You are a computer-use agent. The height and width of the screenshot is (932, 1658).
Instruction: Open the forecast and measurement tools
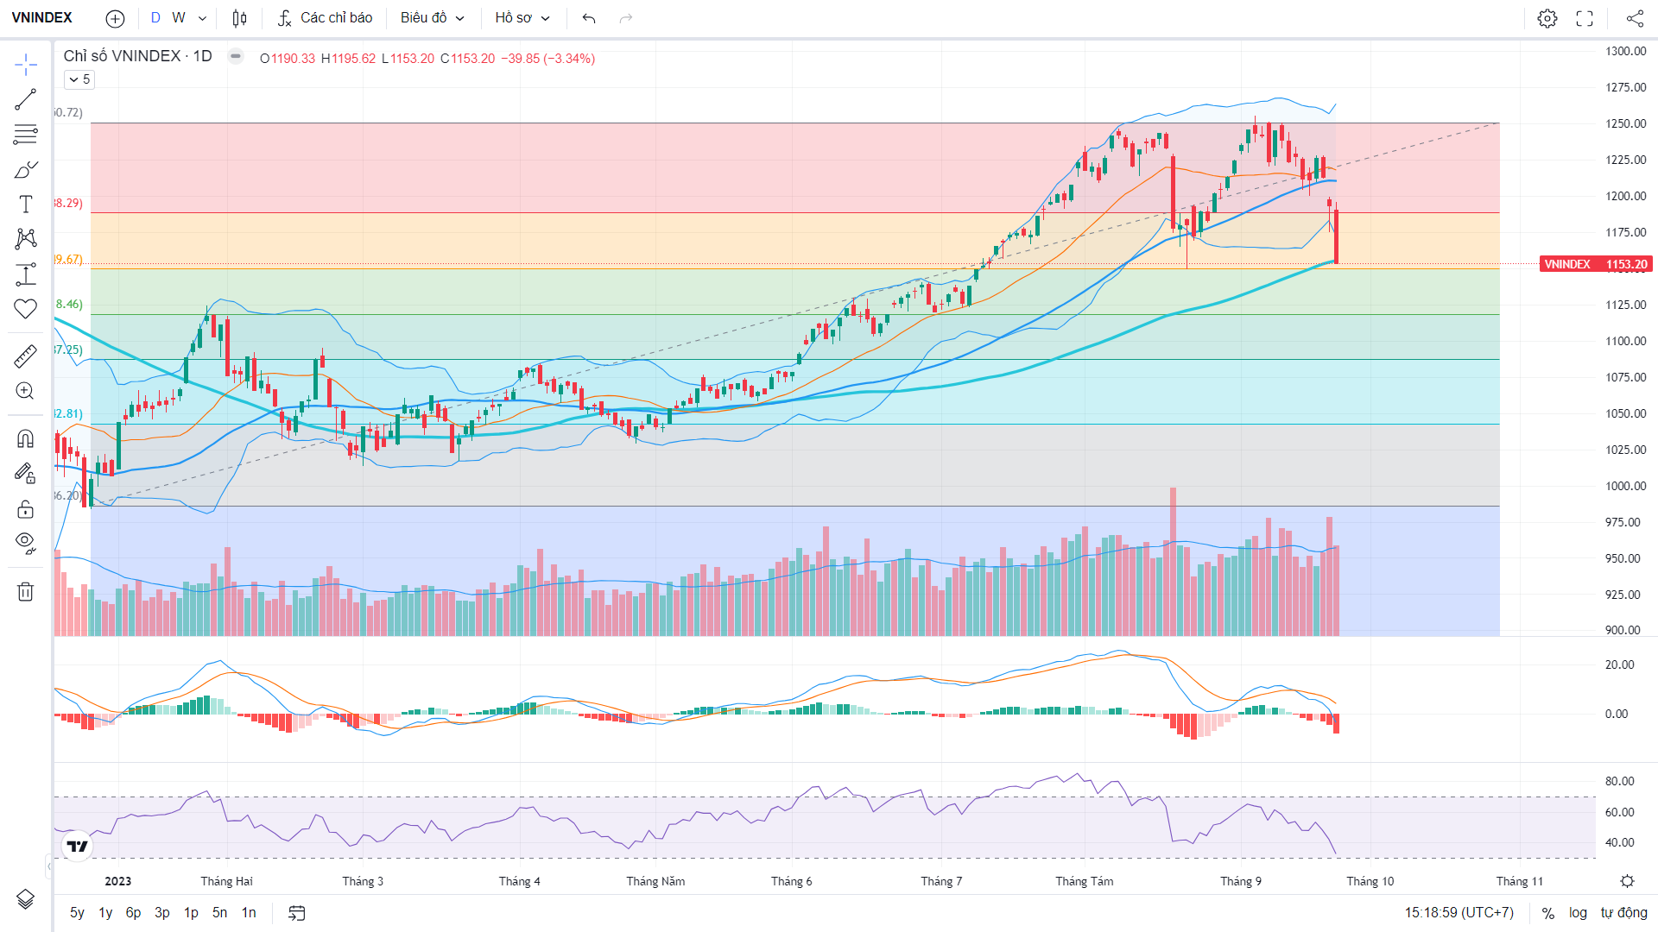[26, 274]
